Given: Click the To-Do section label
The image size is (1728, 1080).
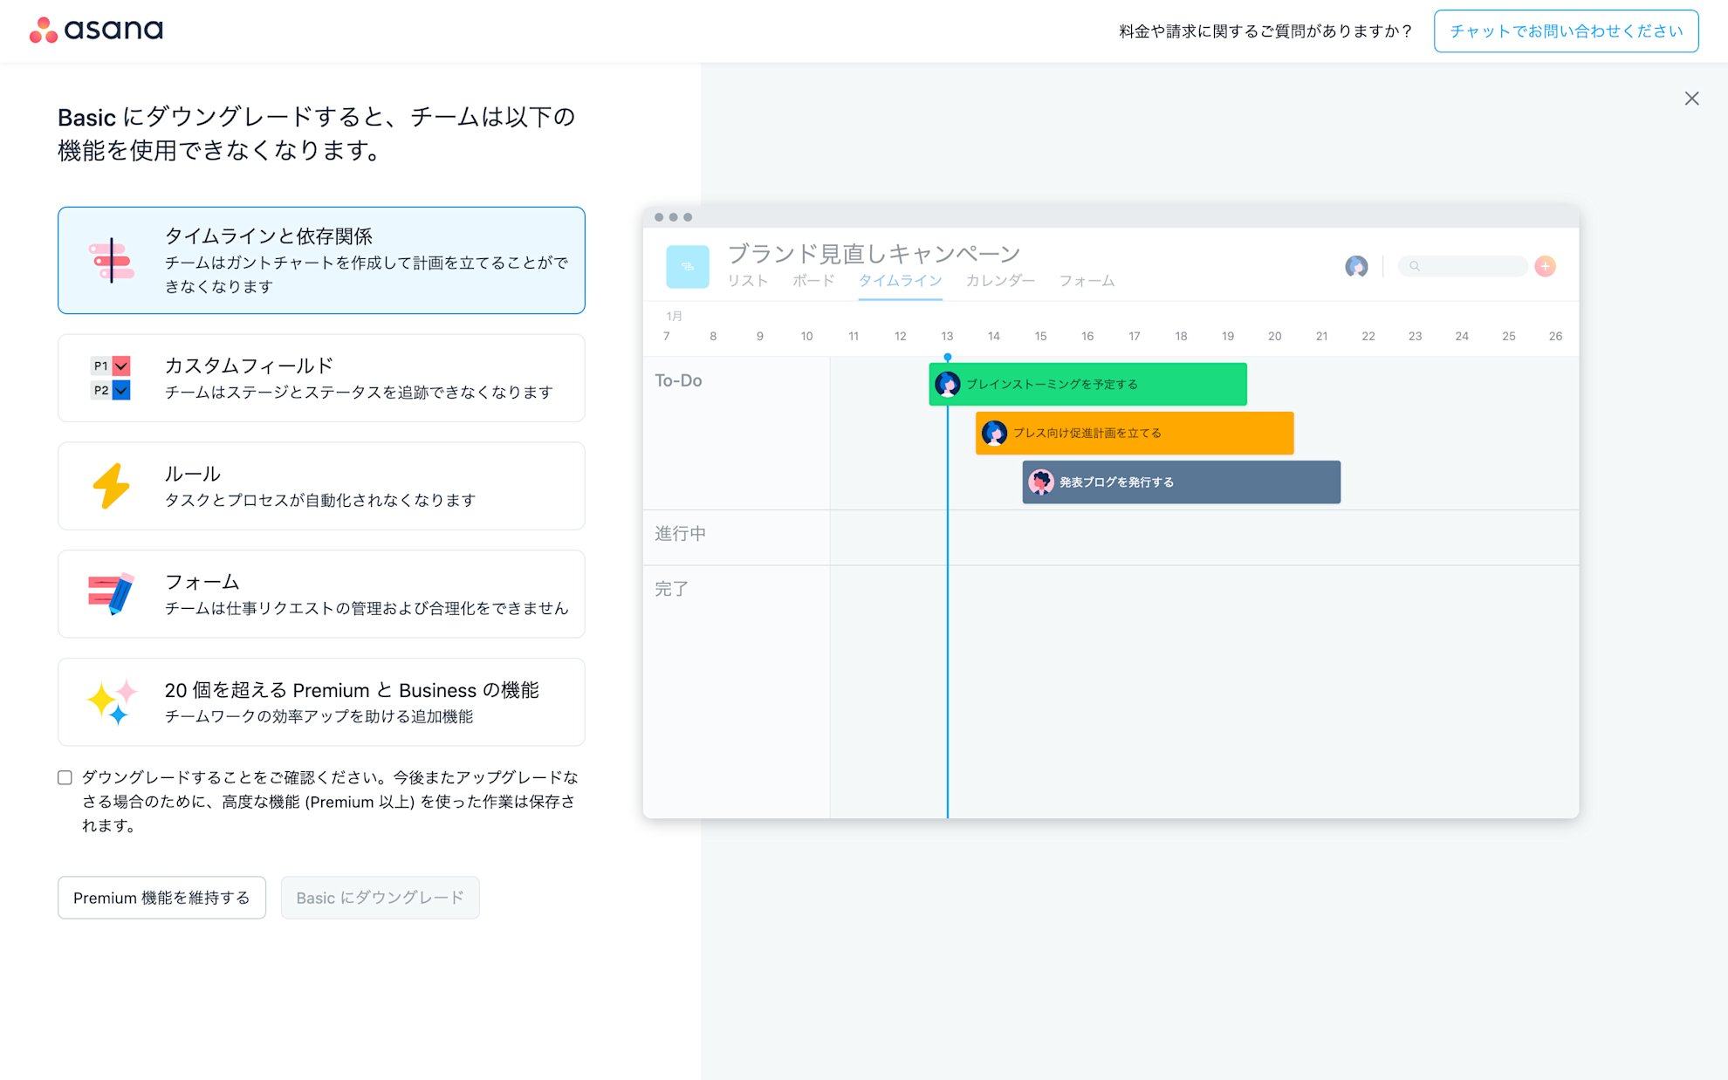Looking at the screenshot, I should pyautogui.click(x=679, y=380).
